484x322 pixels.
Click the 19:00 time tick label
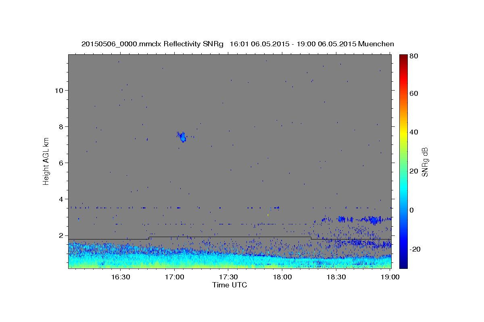tap(390, 277)
